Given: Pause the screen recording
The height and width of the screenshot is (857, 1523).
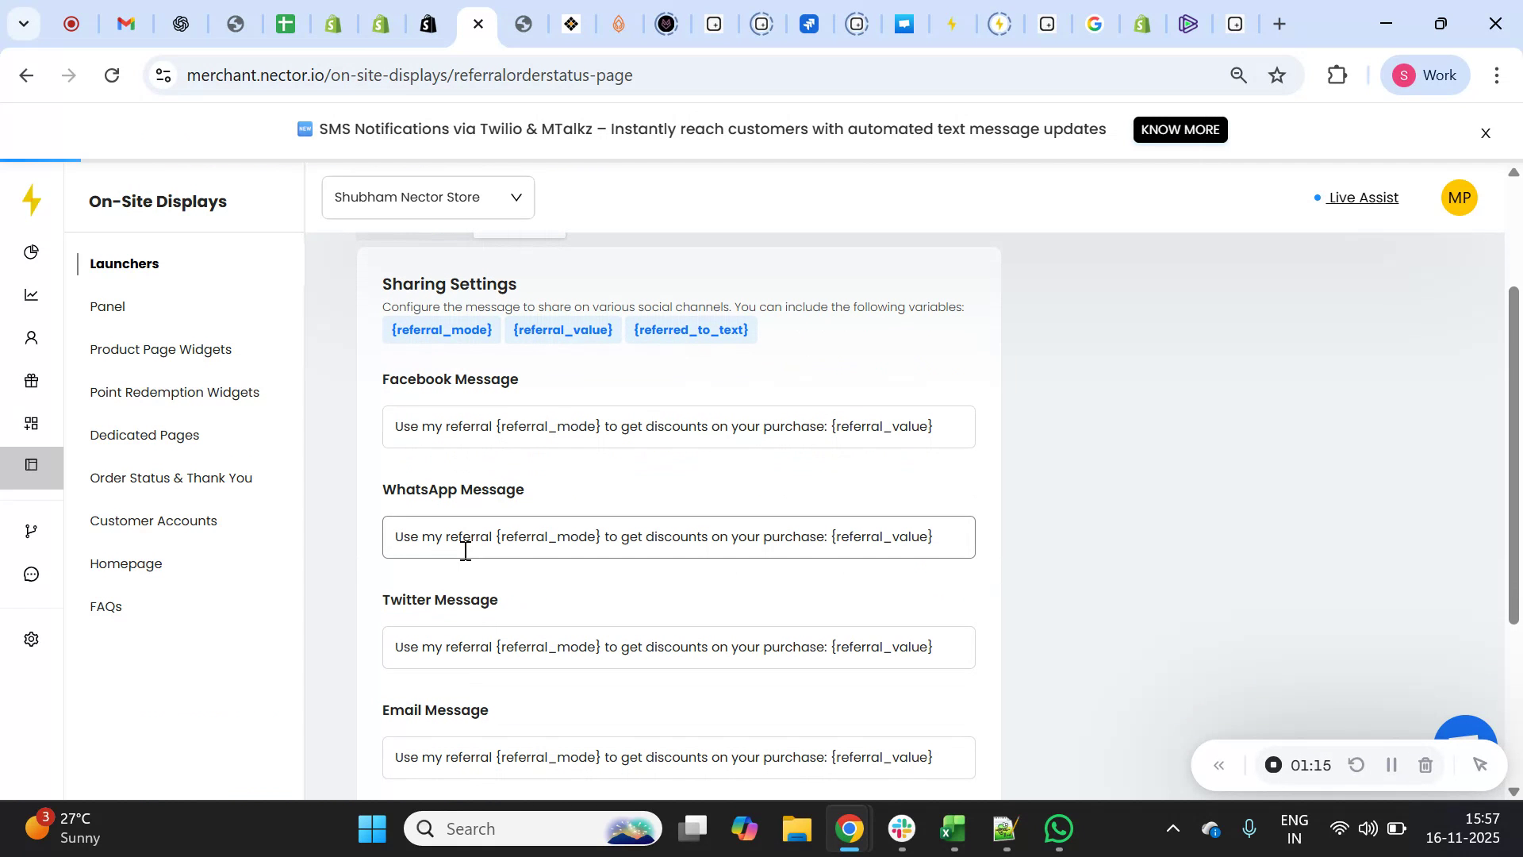Looking at the screenshot, I should click(x=1391, y=764).
